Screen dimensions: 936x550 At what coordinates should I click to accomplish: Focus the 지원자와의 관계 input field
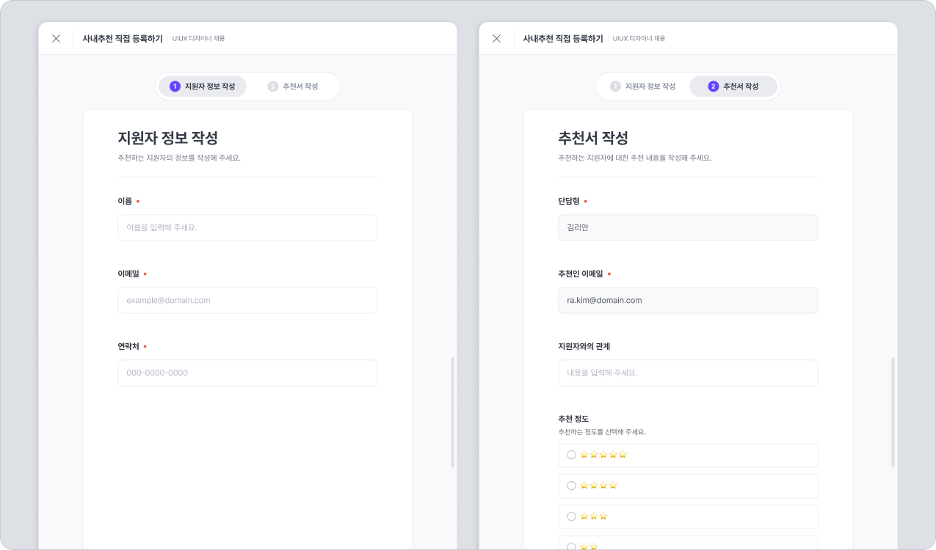point(688,373)
